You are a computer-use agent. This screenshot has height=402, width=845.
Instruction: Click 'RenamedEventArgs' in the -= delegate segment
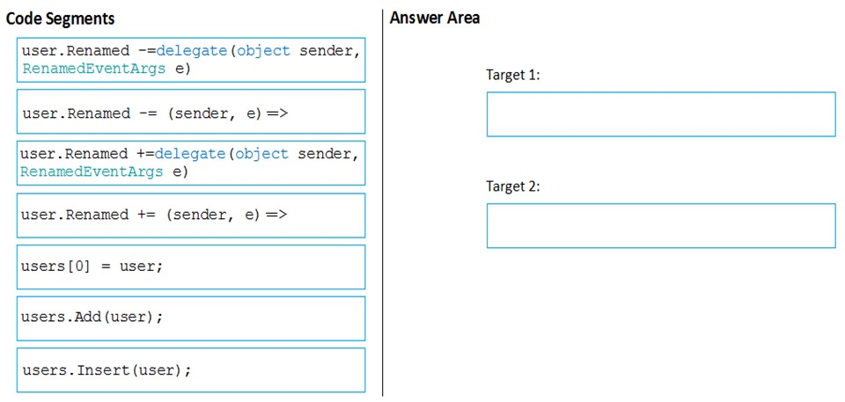point(93,69)
